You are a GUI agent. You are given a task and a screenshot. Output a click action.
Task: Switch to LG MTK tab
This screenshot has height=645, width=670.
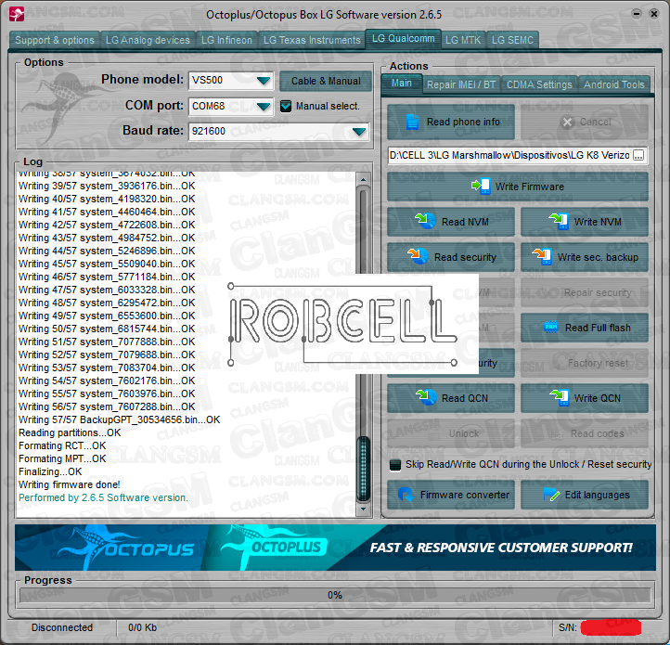(463, 40)
